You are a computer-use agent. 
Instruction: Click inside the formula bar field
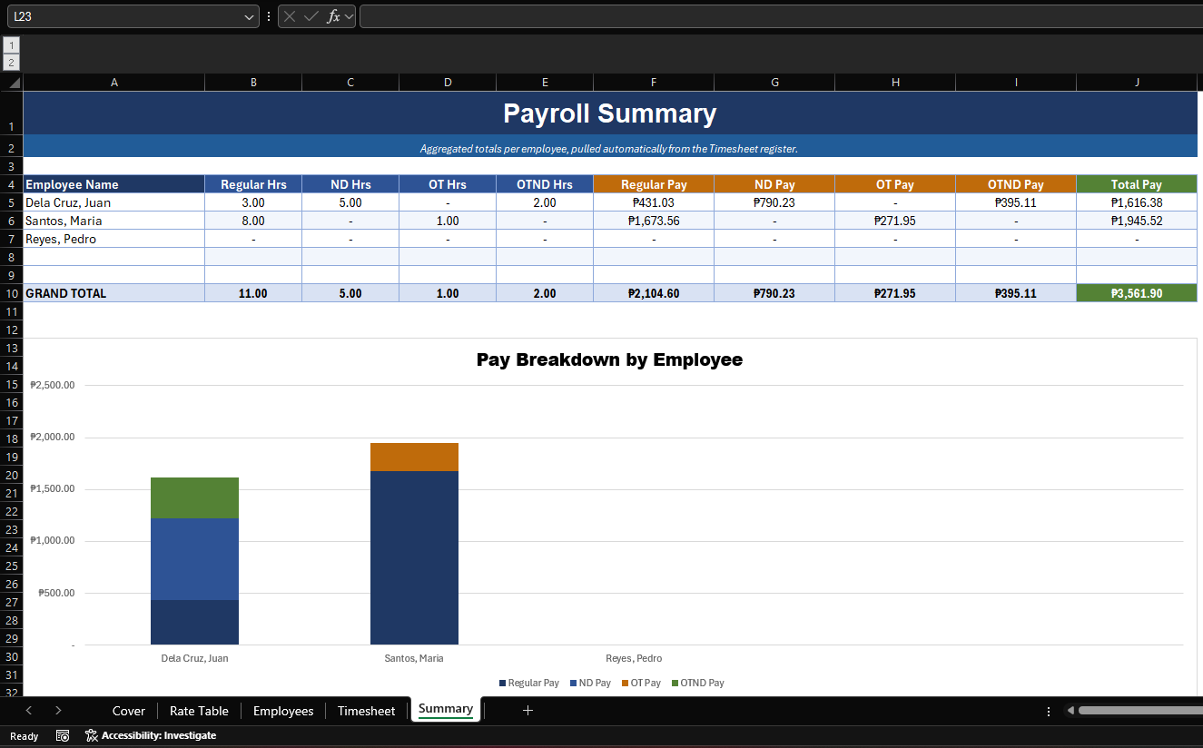tap(781, 16)
